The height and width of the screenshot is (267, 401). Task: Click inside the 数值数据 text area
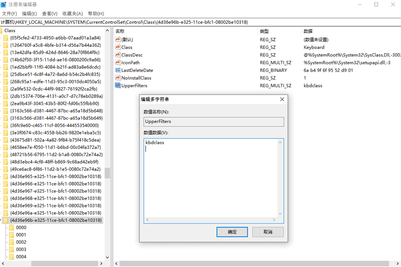[x=211, y=177]
